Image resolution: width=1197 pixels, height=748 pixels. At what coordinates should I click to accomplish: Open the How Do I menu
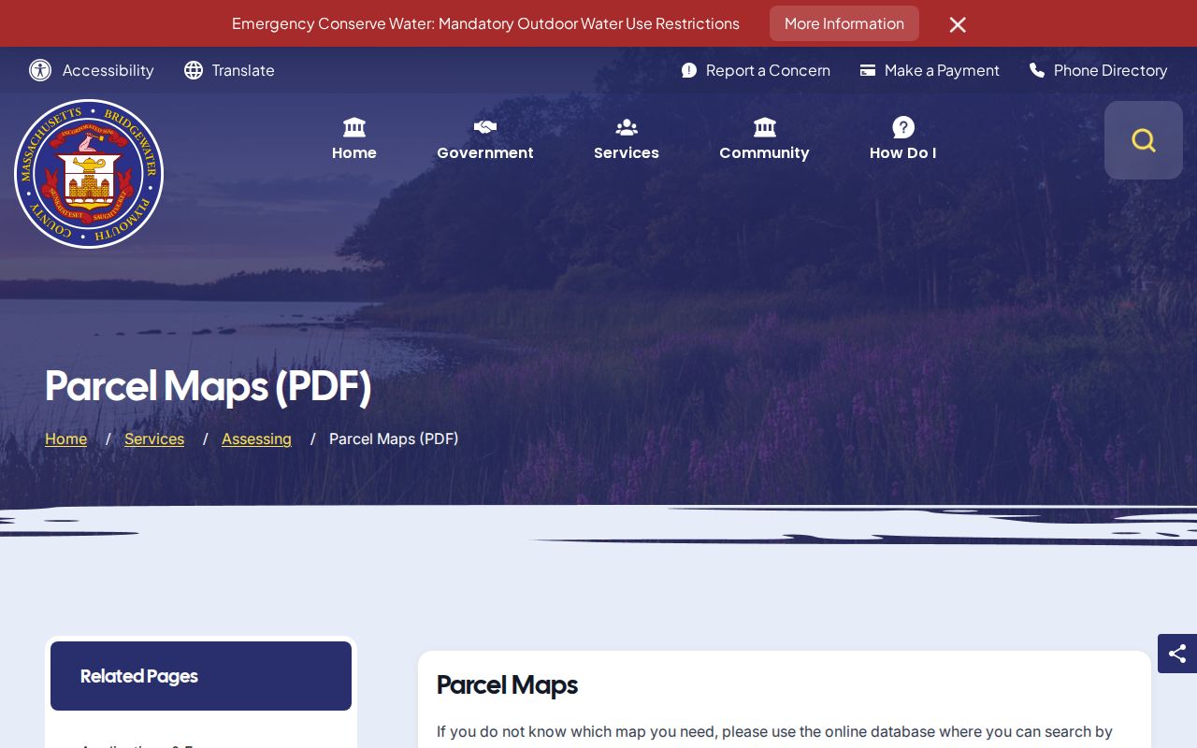[x=903, y=139]
